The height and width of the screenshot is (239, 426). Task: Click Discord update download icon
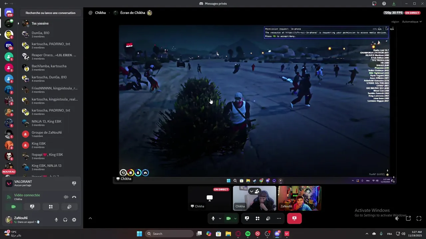click(x=394, y=3)
